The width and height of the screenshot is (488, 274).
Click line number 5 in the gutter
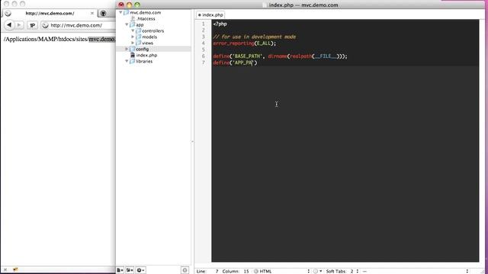(x=204, y=49)
